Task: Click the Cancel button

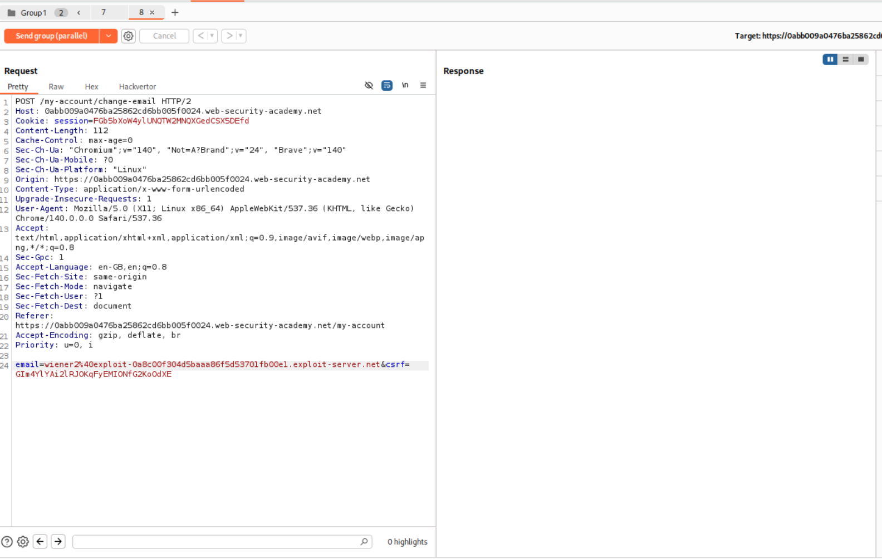Action: [x=164, y=36]
